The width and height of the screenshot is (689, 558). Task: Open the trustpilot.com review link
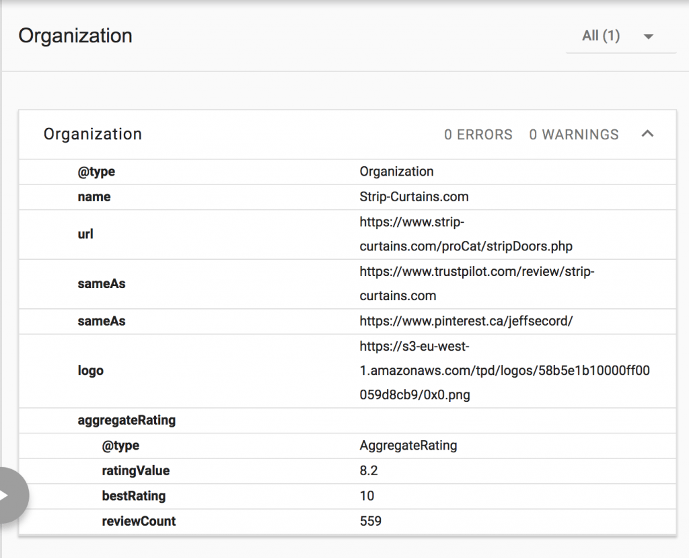pos(477,283)
